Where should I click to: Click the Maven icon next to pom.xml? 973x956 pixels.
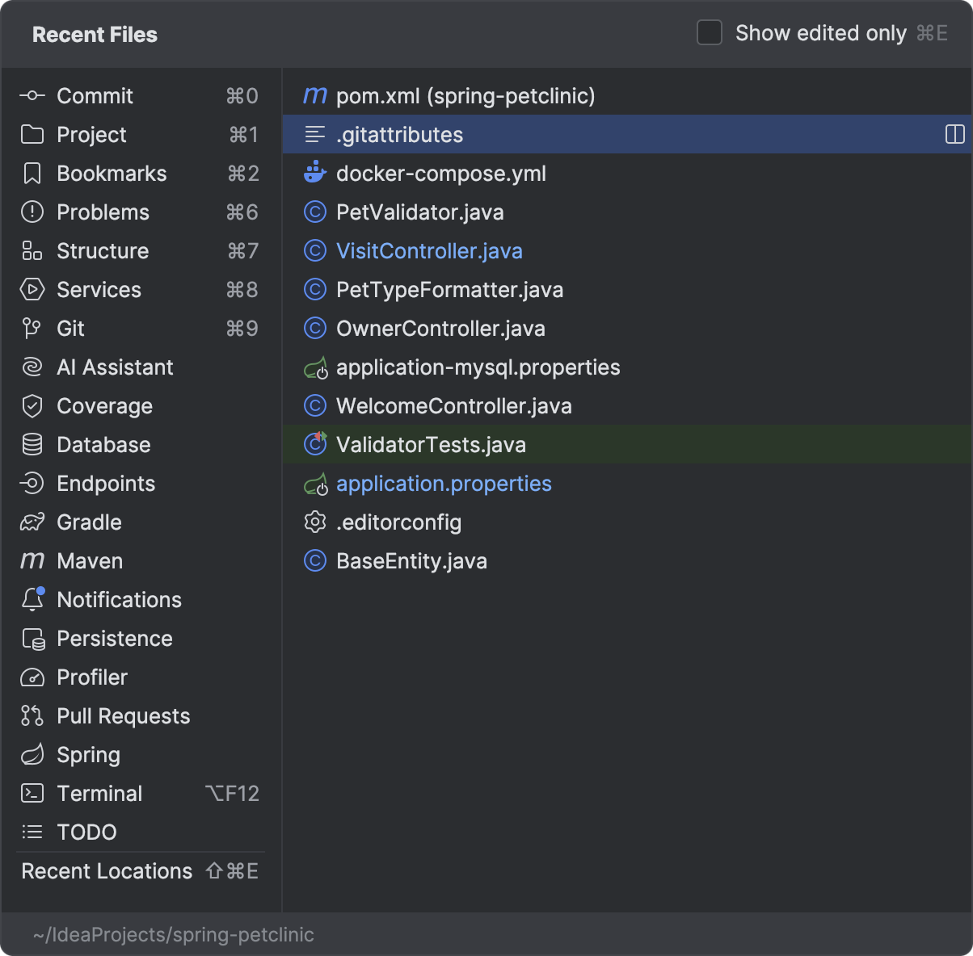[x=314, y=96]
